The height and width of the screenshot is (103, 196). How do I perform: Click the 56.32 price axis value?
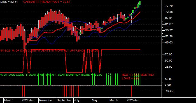click(x=169, y=30)
